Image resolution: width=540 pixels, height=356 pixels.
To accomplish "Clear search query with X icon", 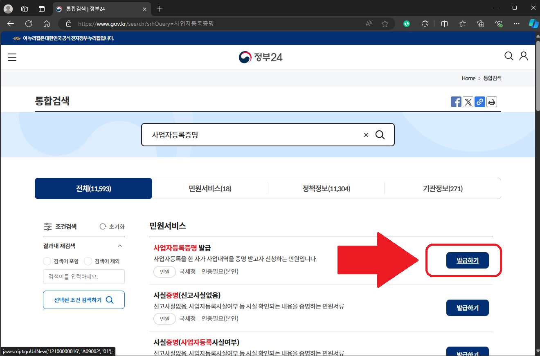I will pos(366,135).
